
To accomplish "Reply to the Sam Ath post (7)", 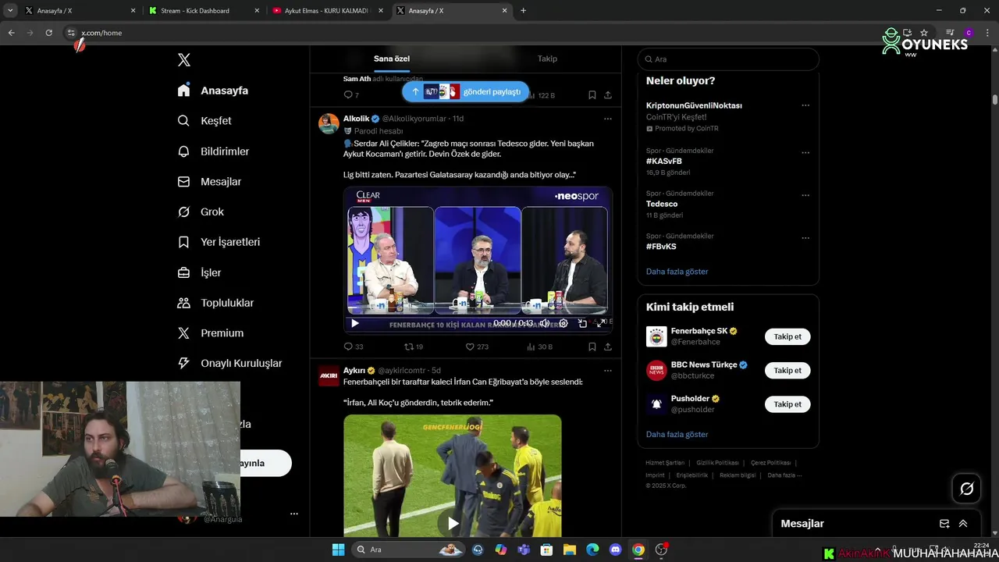I will tap(351, 95).
